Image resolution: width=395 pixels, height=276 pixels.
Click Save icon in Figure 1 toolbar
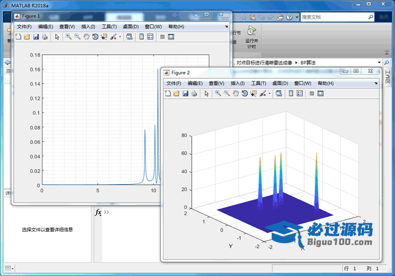pyautogui.click(x=36, y=37)
